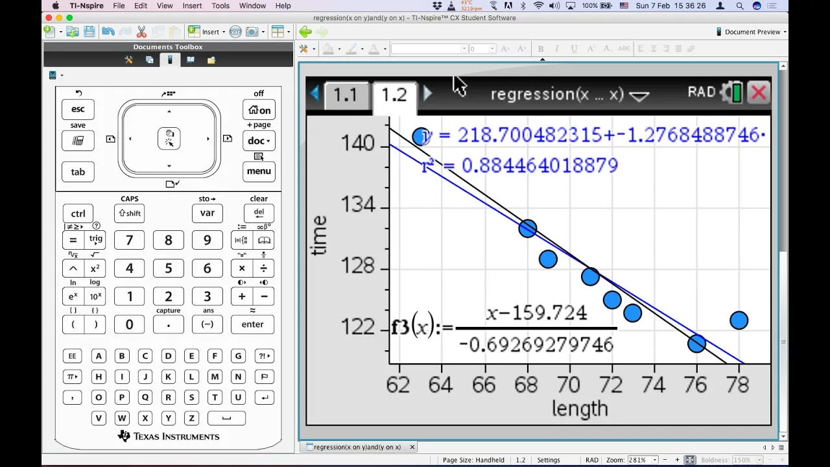Go to previous page with green arrow
This screenshot has width=830, height=467.
tap(305, 32)
